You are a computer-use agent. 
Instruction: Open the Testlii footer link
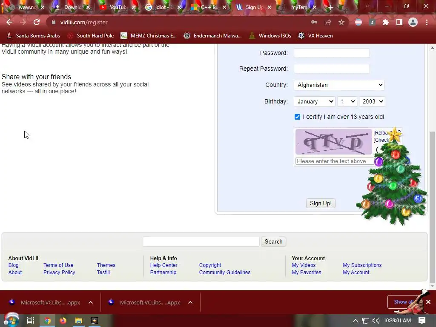click(103, 272)
